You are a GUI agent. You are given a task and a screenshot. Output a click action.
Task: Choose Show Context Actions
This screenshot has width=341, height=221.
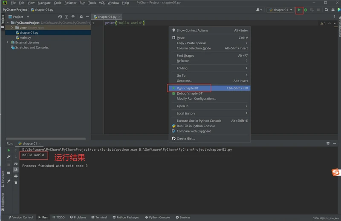coord(210,30)
